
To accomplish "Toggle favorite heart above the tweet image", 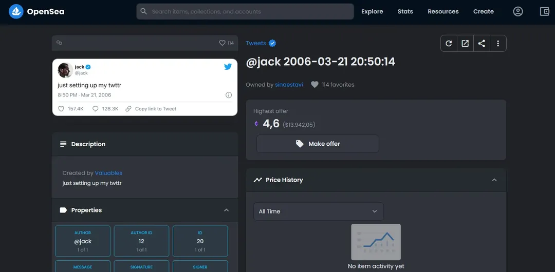I will (x=222, y=43).
